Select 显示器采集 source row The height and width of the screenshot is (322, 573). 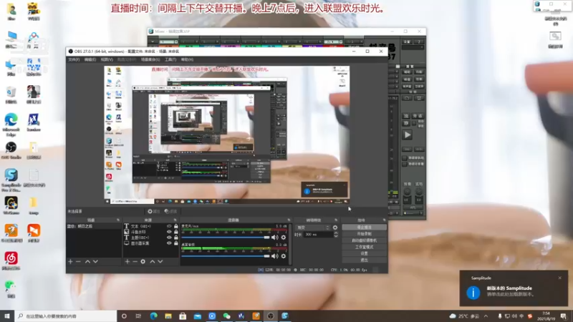coord(151,243)
